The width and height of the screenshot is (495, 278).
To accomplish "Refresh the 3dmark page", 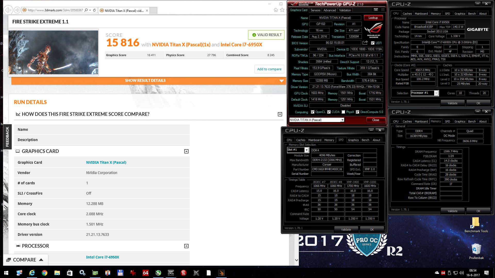I will point(94,10).
